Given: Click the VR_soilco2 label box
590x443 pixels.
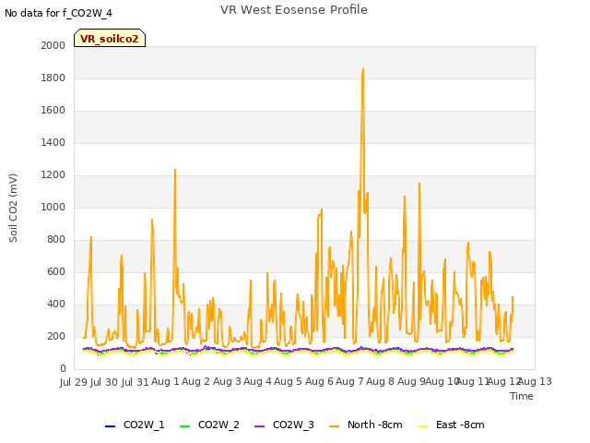Looking at the screenshot, I should pos(110,38).
